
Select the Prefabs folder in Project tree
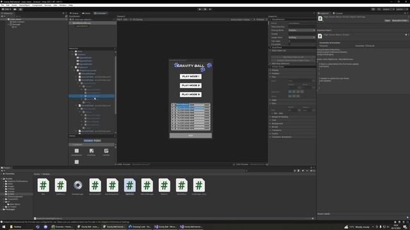click(x=11, y=189)
